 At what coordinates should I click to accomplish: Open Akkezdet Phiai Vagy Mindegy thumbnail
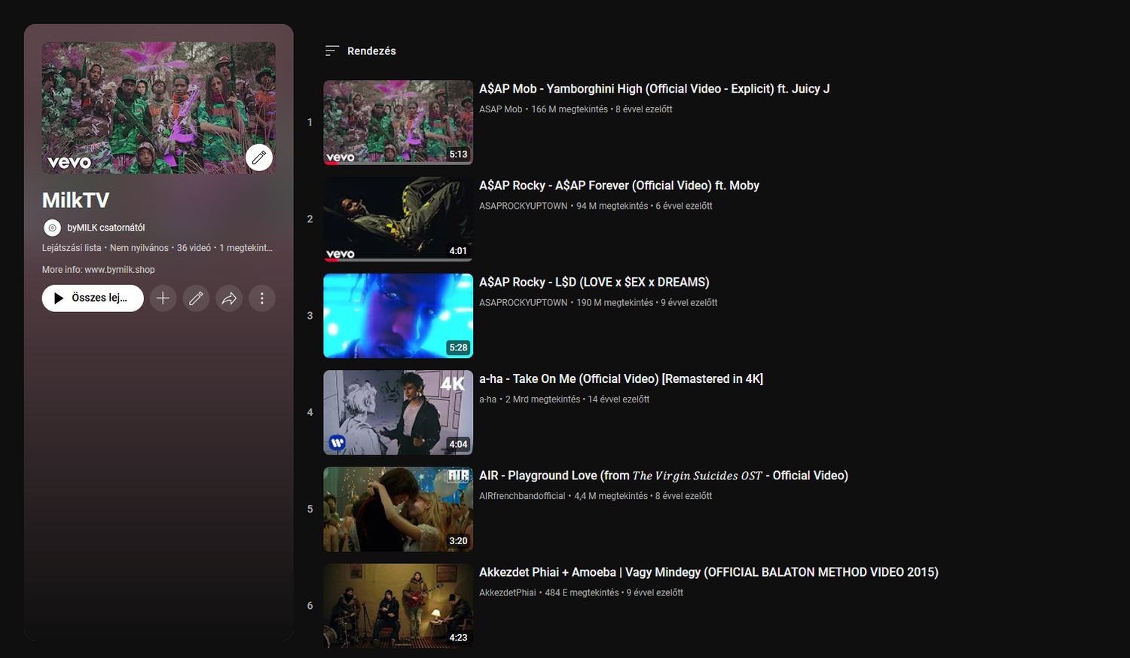(x=398, y=605)
